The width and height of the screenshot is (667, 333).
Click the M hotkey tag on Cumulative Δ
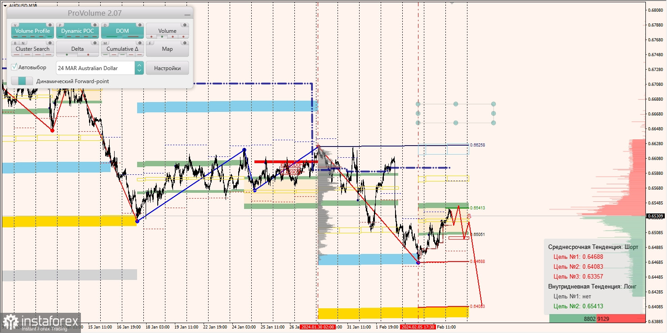tap(105, 43)
